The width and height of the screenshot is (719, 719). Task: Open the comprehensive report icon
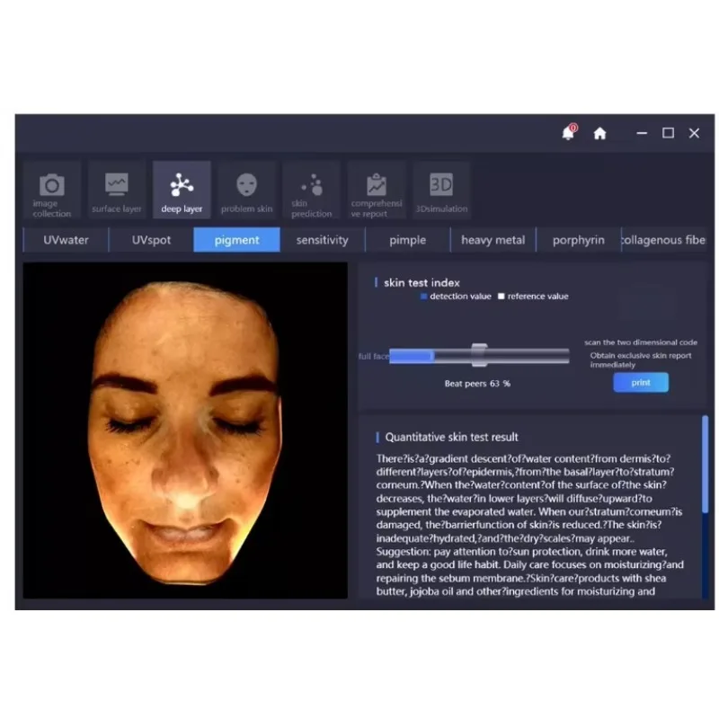coord(376,189)
